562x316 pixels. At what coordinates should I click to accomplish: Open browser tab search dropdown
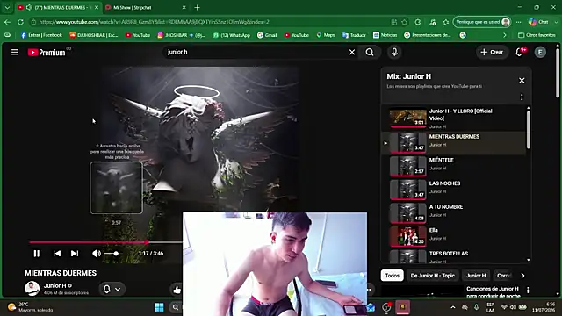point(7,8)
